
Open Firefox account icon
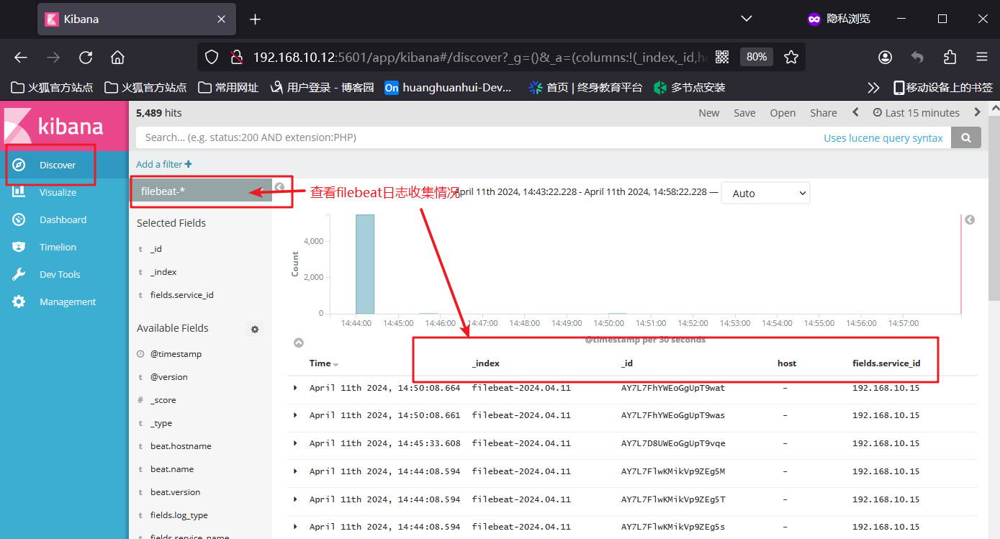tap(886, 57)
